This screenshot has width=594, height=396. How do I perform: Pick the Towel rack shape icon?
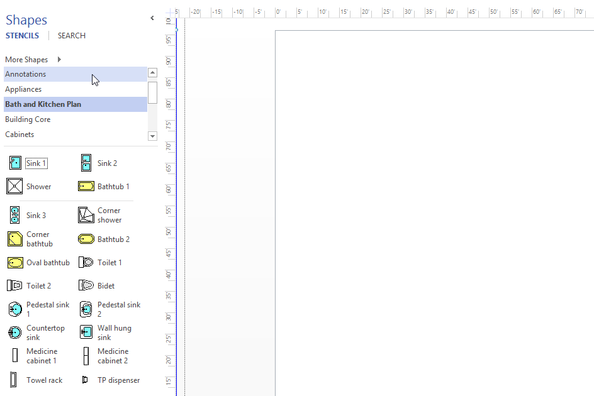click(x=14, y=380)
